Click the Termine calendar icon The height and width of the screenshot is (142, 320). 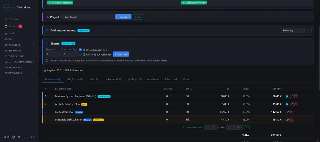pyautogui.click(x=6, y=26)
